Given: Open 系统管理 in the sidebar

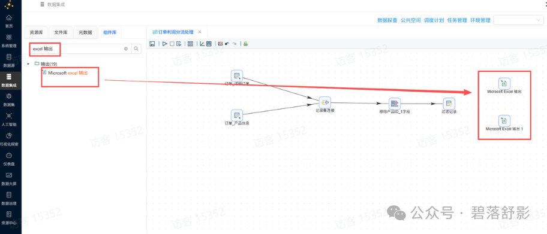Looking at the screenshot, I should (x=9, y=41).
